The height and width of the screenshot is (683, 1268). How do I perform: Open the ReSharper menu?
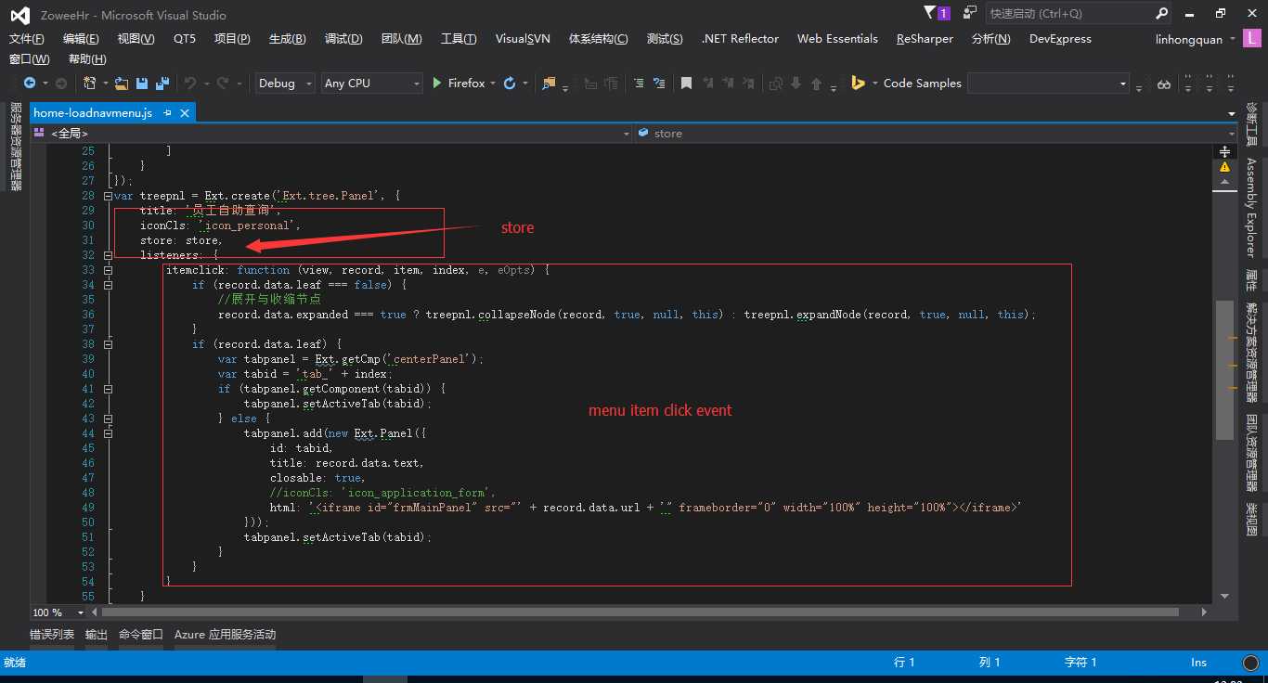pyautogui.click(x=925, y=39)
